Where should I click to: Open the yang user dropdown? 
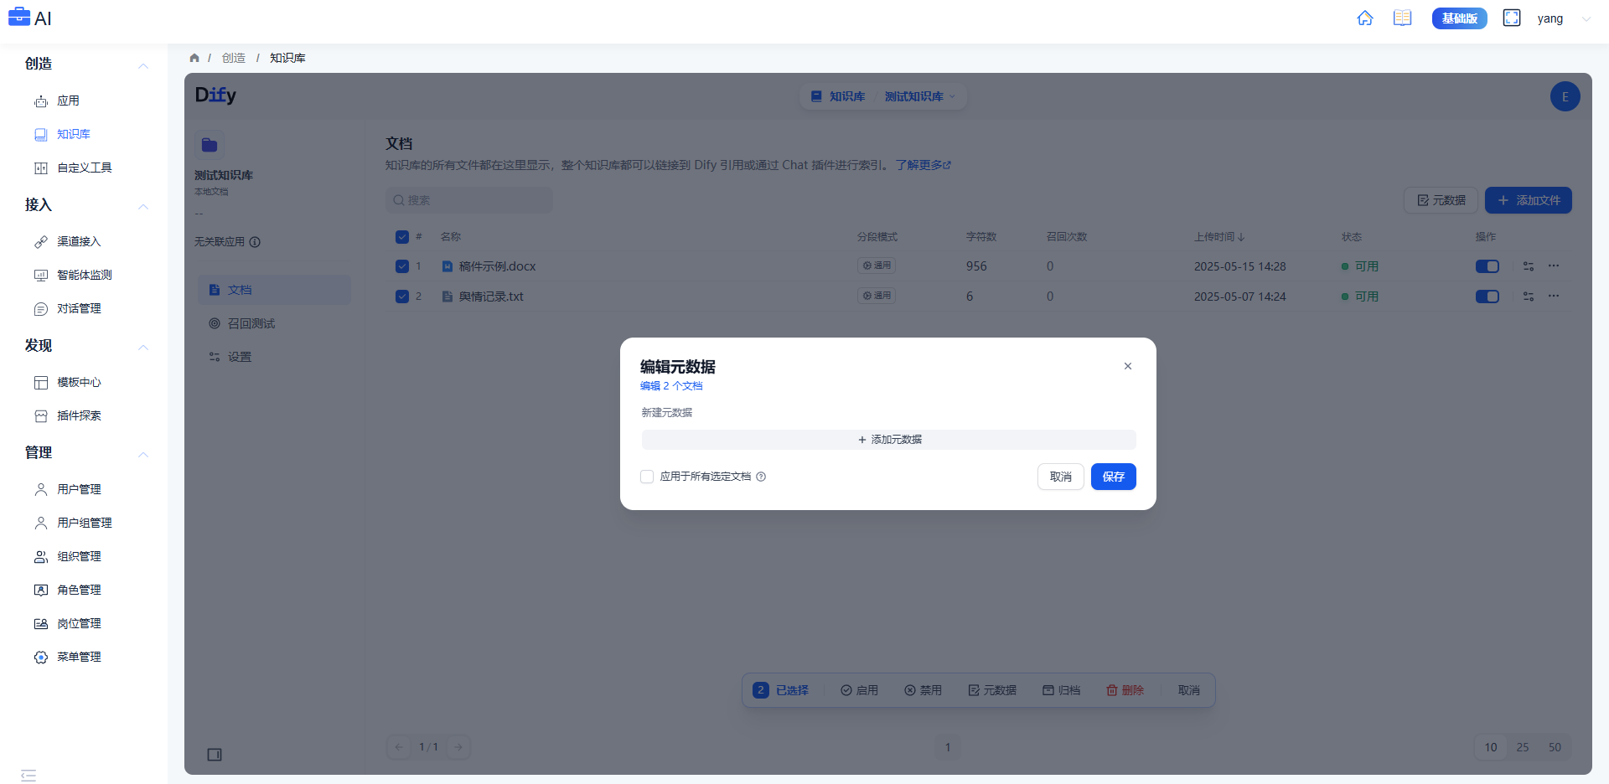pyautogui.click(x=1564, y=18)
